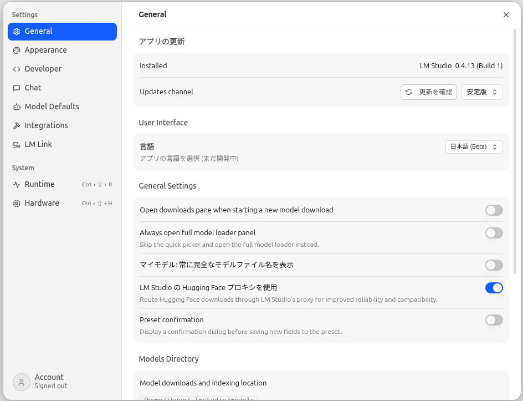The height and width of the screenshot is (401, 523).
Task: Select Model Defaults in the sidebar
Action: (62, 106)
